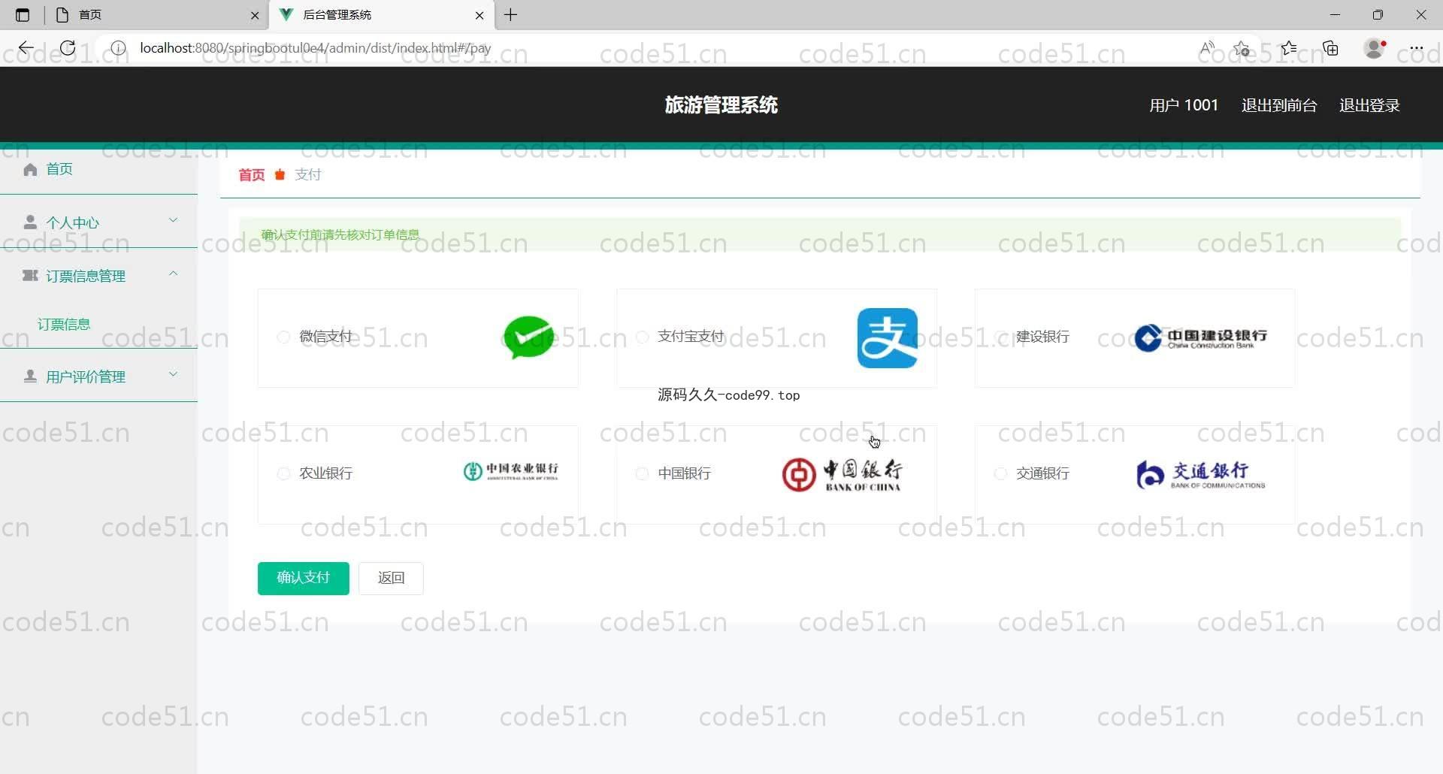This screenshot has height=774, width=1443.
Task: Select the 建设银行 radio button
Action: pos(1000,337)
